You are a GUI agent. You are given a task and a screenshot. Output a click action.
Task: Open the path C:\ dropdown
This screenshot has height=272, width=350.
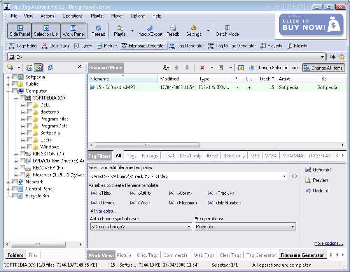(x=322, y=57)
